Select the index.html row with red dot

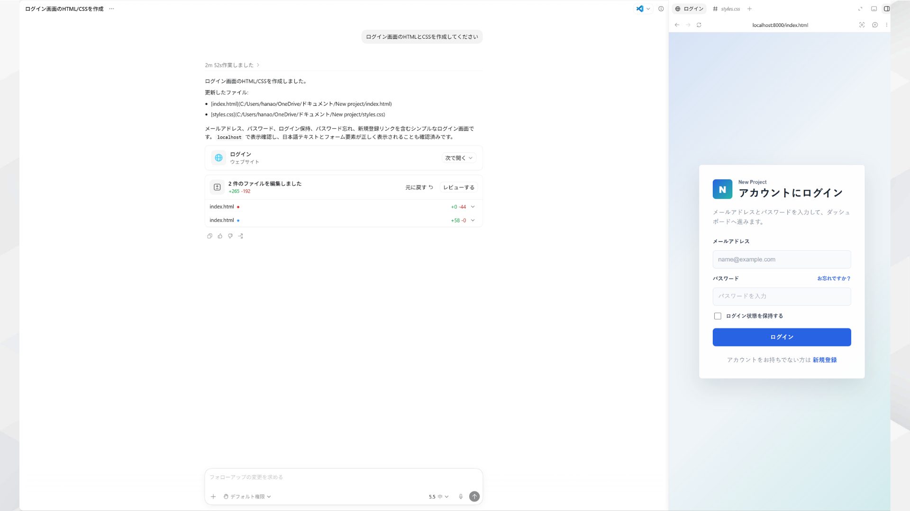(x=344, y=207)
